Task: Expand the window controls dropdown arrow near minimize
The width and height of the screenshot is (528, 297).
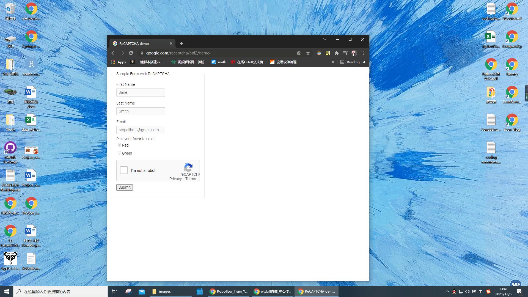Action: [325, 39]
